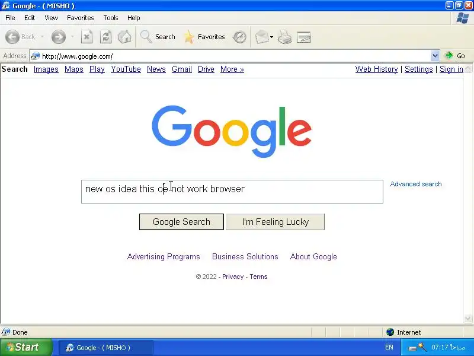
Task: Select the Google - ( MISHO ) taskbar button
Action: (x=105, y=348)
